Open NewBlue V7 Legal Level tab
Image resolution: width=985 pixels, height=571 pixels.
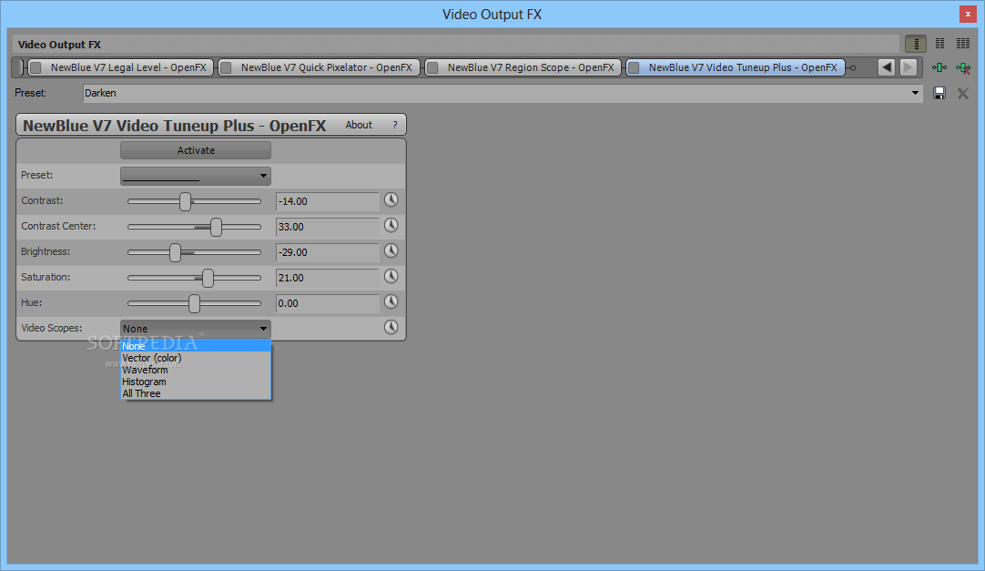click(x=120, y=67)
